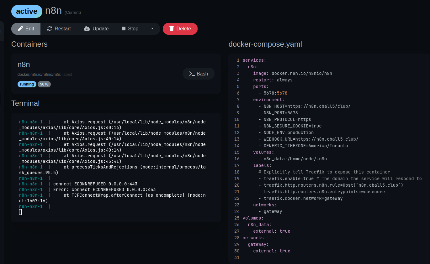Image resolution: width=430 pixels, height=264 pixels.
Task: Stop the n8n stack
Action: tap(130, 29)
